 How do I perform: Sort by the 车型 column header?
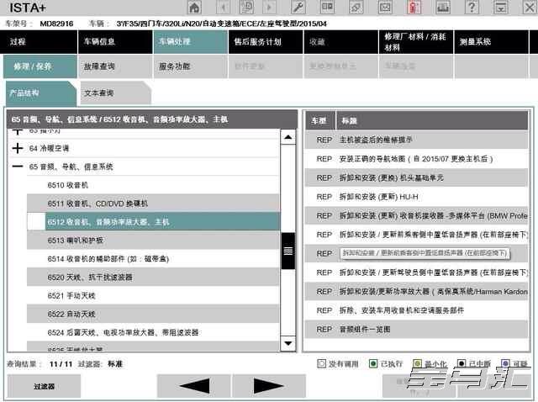(320, 120)
